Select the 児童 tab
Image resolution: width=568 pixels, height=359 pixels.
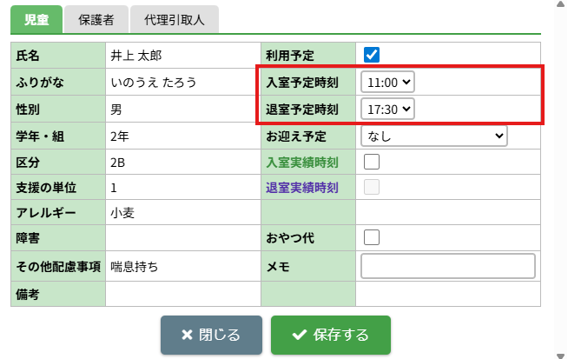37,19
